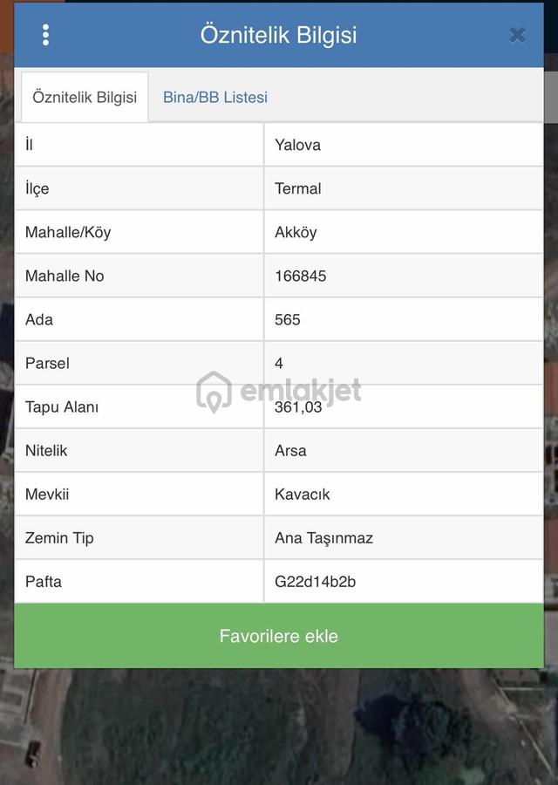The height and width of the screenshot is (785, 558).
Task: Click the emlakjet watermark logo
Action: [279, 392]
